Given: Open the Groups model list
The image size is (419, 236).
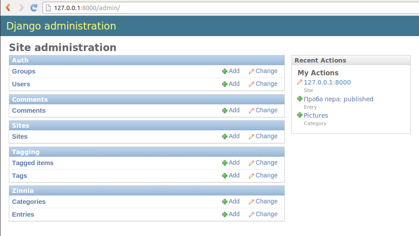Looking at the screenshot, I should click(23, 71).
